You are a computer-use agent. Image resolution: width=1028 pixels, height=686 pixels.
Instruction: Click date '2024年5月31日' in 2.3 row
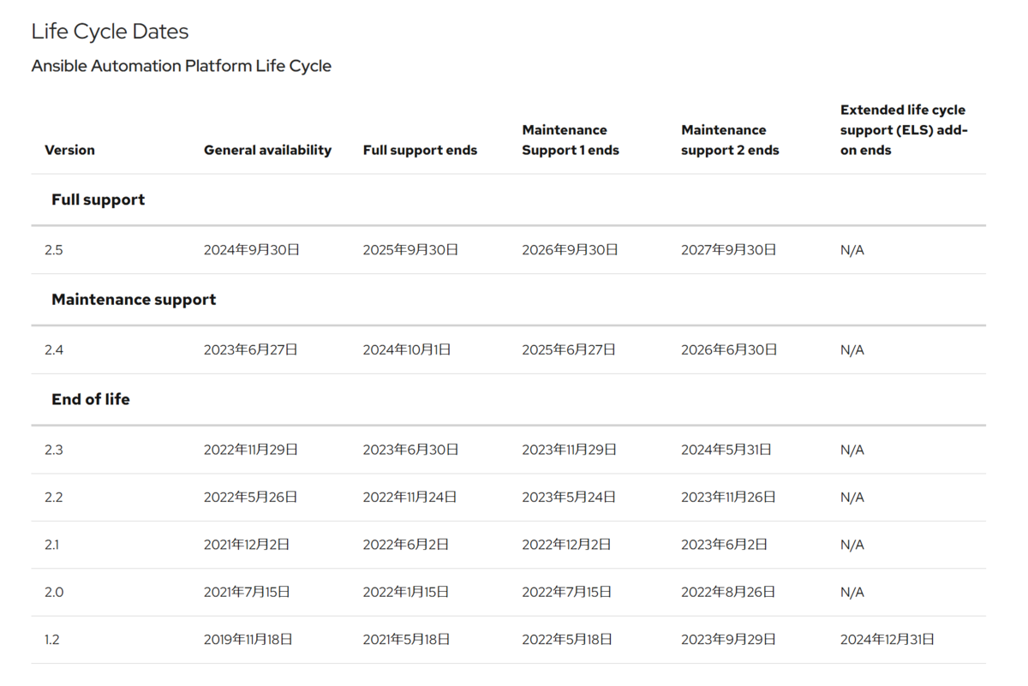pos(726,450)
